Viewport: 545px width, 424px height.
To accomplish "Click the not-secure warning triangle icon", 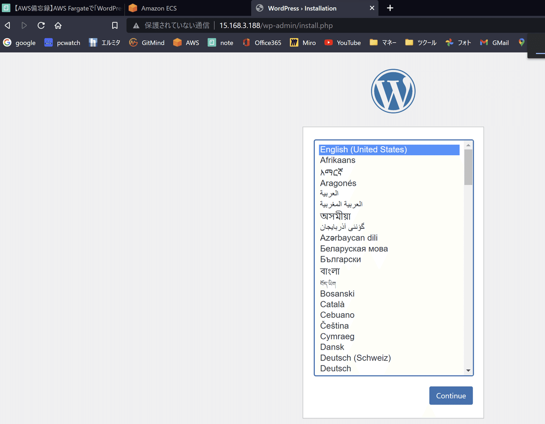I will 136,26.
